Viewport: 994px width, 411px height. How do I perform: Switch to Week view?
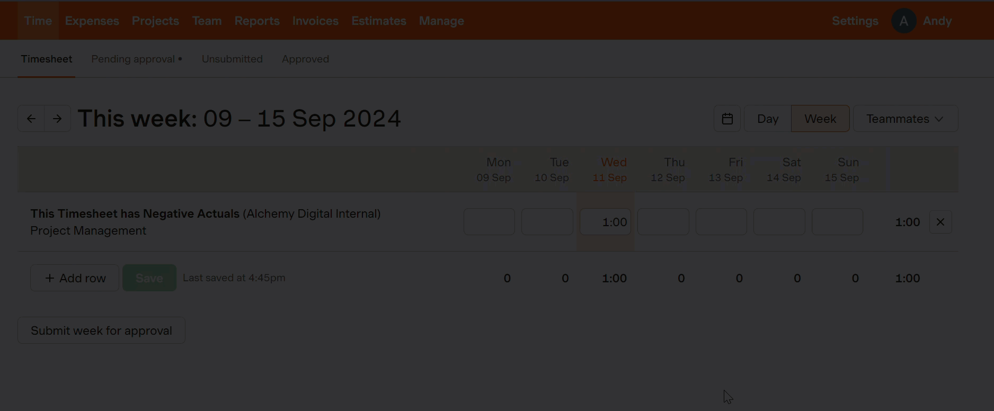click(x=820, y=119)
